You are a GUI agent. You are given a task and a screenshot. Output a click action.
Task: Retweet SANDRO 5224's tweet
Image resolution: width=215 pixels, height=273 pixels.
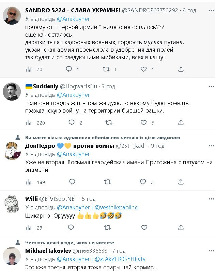tap(107, 69)
